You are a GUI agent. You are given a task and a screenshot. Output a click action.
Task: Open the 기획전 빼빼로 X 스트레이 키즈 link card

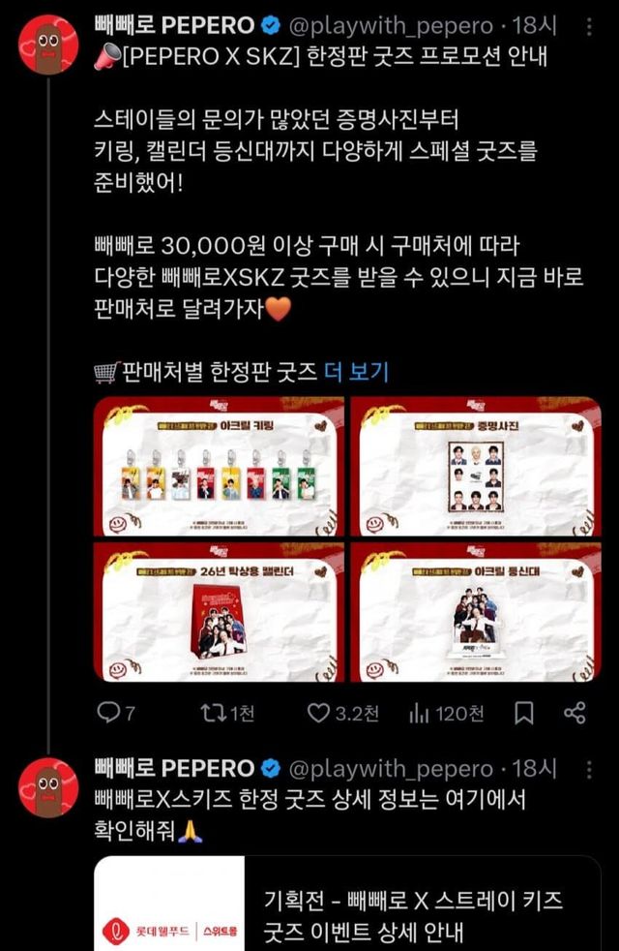(x=347, y=904)
